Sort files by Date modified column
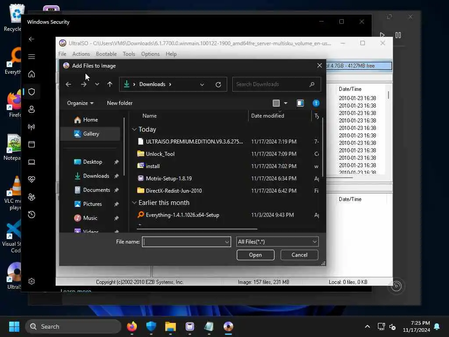The image size is (449, 337). (267, 116)
